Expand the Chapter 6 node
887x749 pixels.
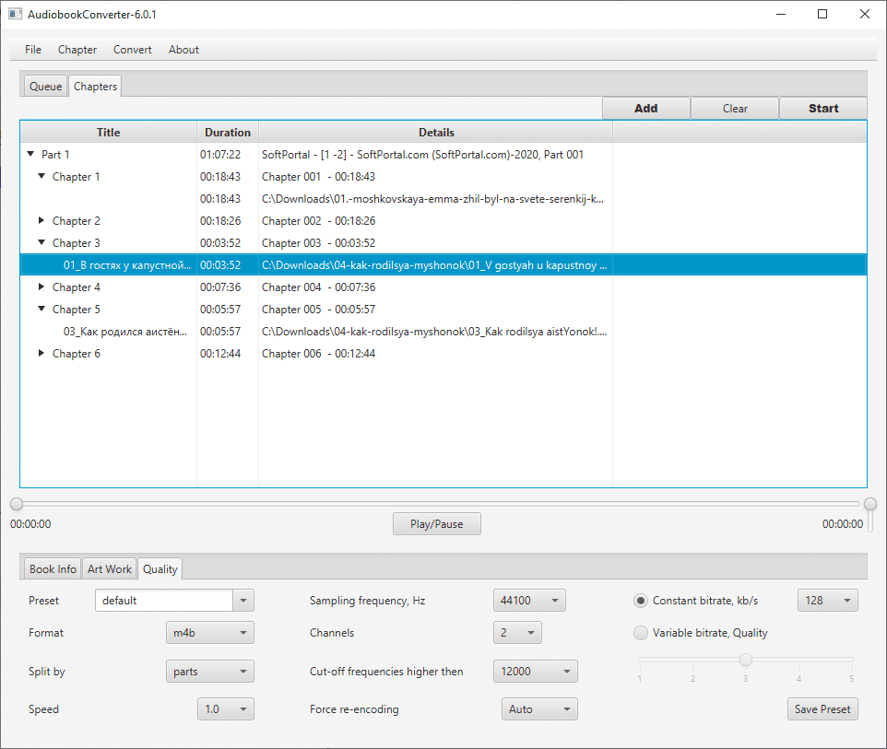coord(41,353)
